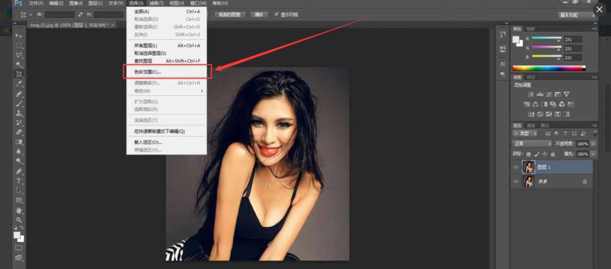611x269 pixels.
Task: Choose 色彩范围(C)... from the Select menu
Action: [147, 72]
